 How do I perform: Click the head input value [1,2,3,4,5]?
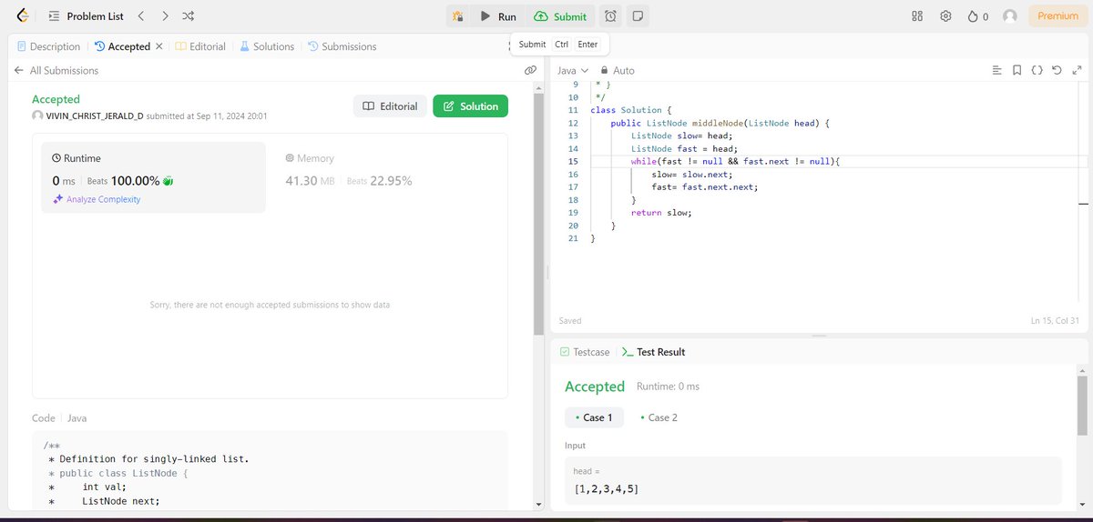click(x=606, y=489)
